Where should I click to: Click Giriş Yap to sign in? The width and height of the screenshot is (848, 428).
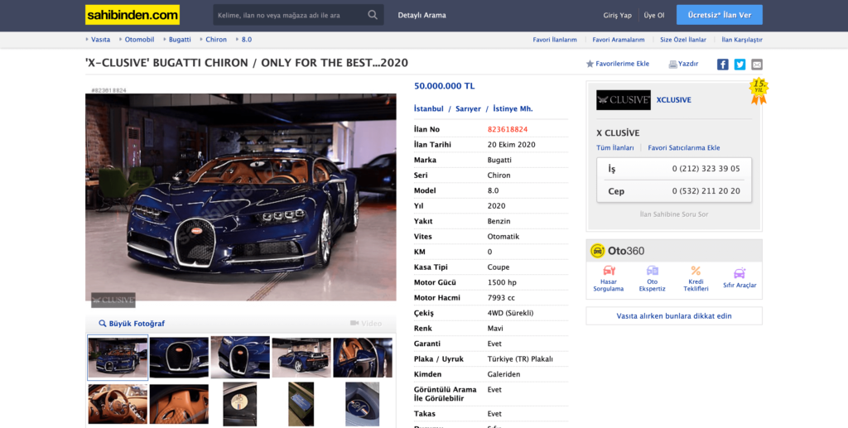point(617,15)
